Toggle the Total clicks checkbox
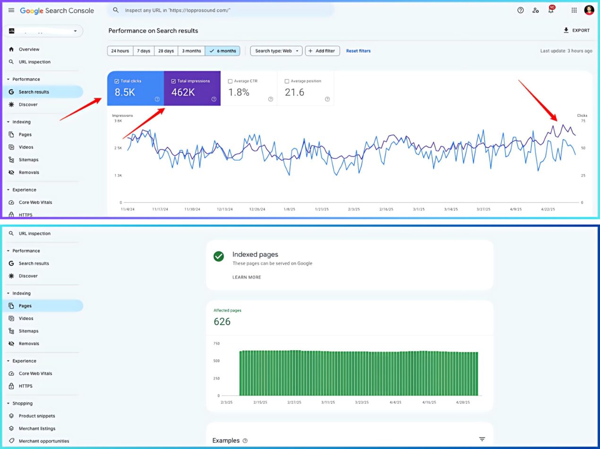This screenshot has height=449, width=600. [117, 81]
